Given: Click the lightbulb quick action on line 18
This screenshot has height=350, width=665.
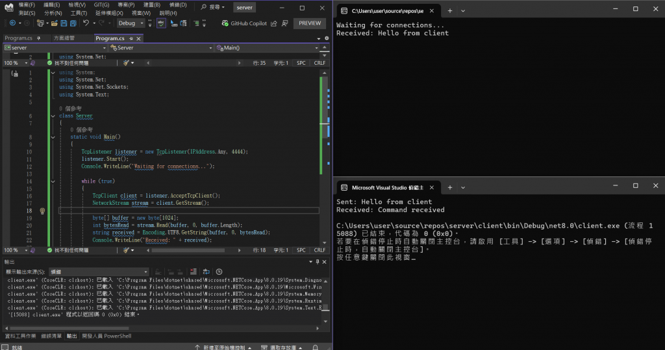Looking at the screenshot, I should (42, 211).
